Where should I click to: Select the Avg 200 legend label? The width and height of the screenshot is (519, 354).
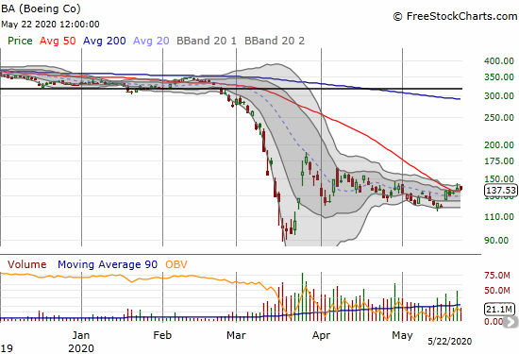point(104,41)
